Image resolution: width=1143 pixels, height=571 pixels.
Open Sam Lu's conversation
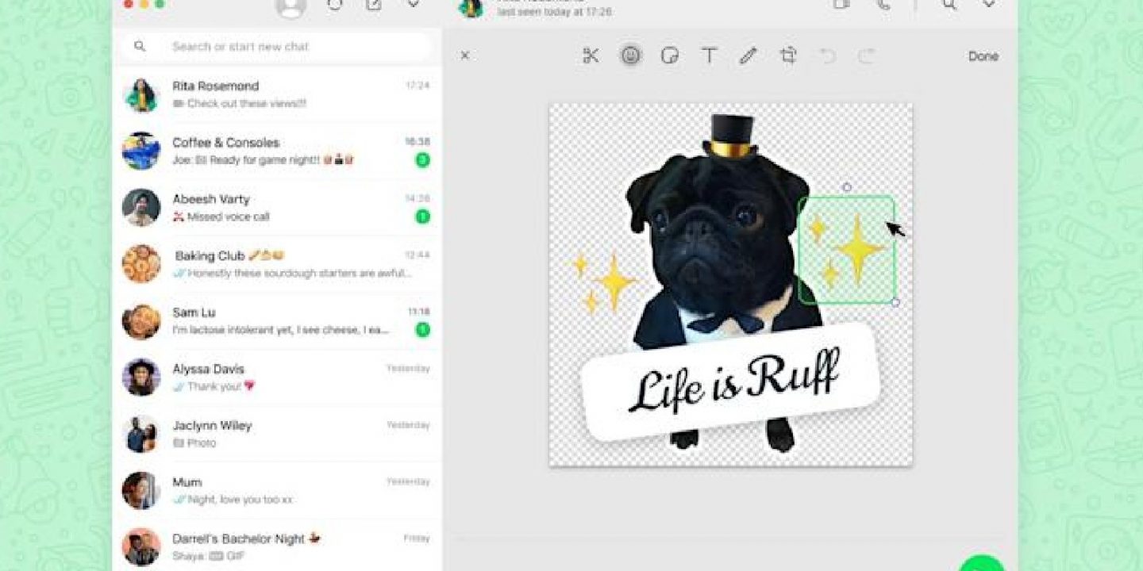(x=278, y=320)
